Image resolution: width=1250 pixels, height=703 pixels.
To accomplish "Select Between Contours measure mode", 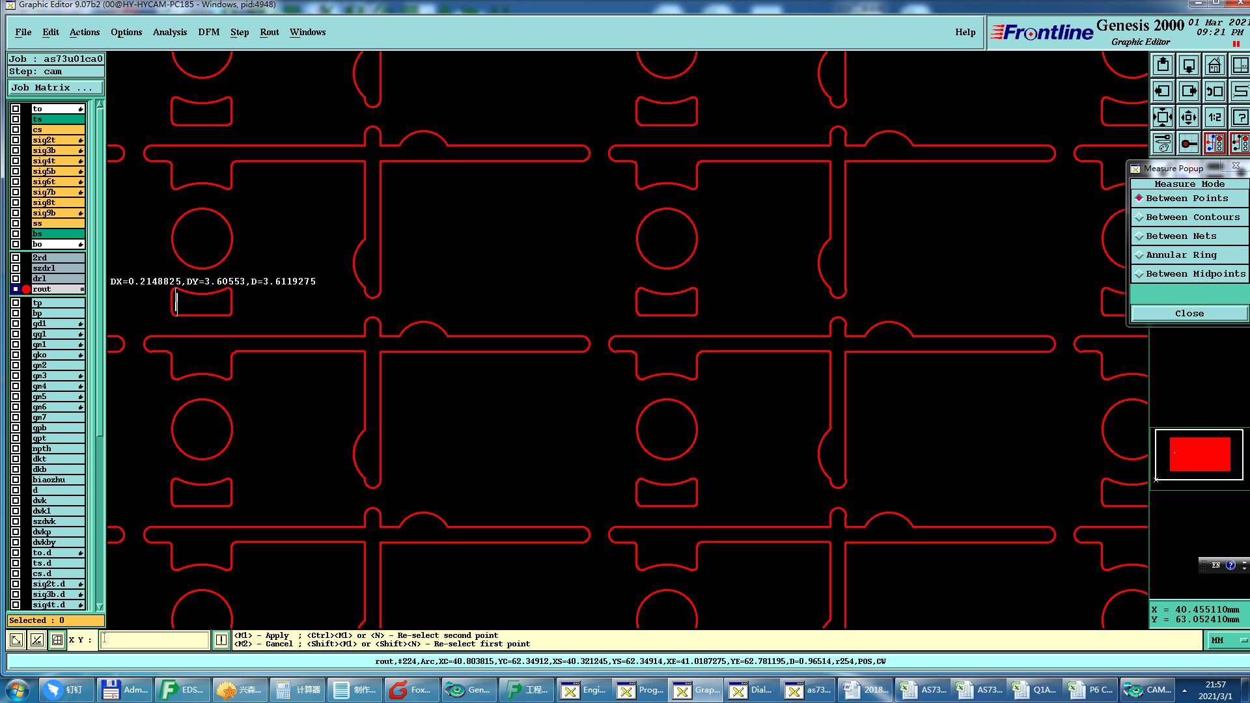I will (x=1190, y=217).
